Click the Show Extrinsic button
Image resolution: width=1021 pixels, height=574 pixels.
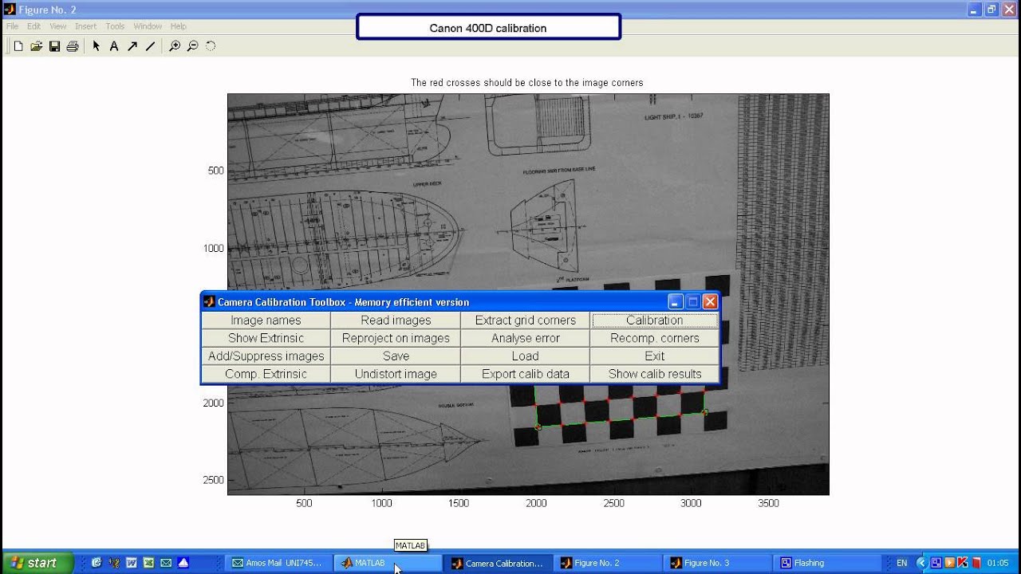pos(266,338)
